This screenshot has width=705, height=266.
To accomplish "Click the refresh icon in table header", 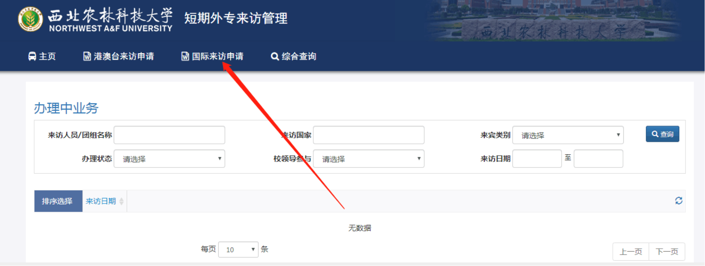I will click(679, 201).
